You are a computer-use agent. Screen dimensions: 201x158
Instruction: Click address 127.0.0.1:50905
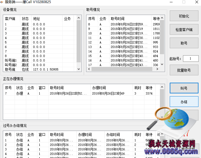[46, 69]
